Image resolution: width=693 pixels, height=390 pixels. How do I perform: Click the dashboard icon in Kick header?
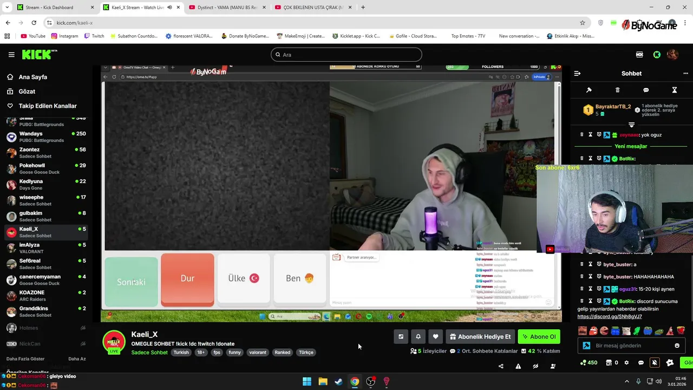[x=639, y=55]
